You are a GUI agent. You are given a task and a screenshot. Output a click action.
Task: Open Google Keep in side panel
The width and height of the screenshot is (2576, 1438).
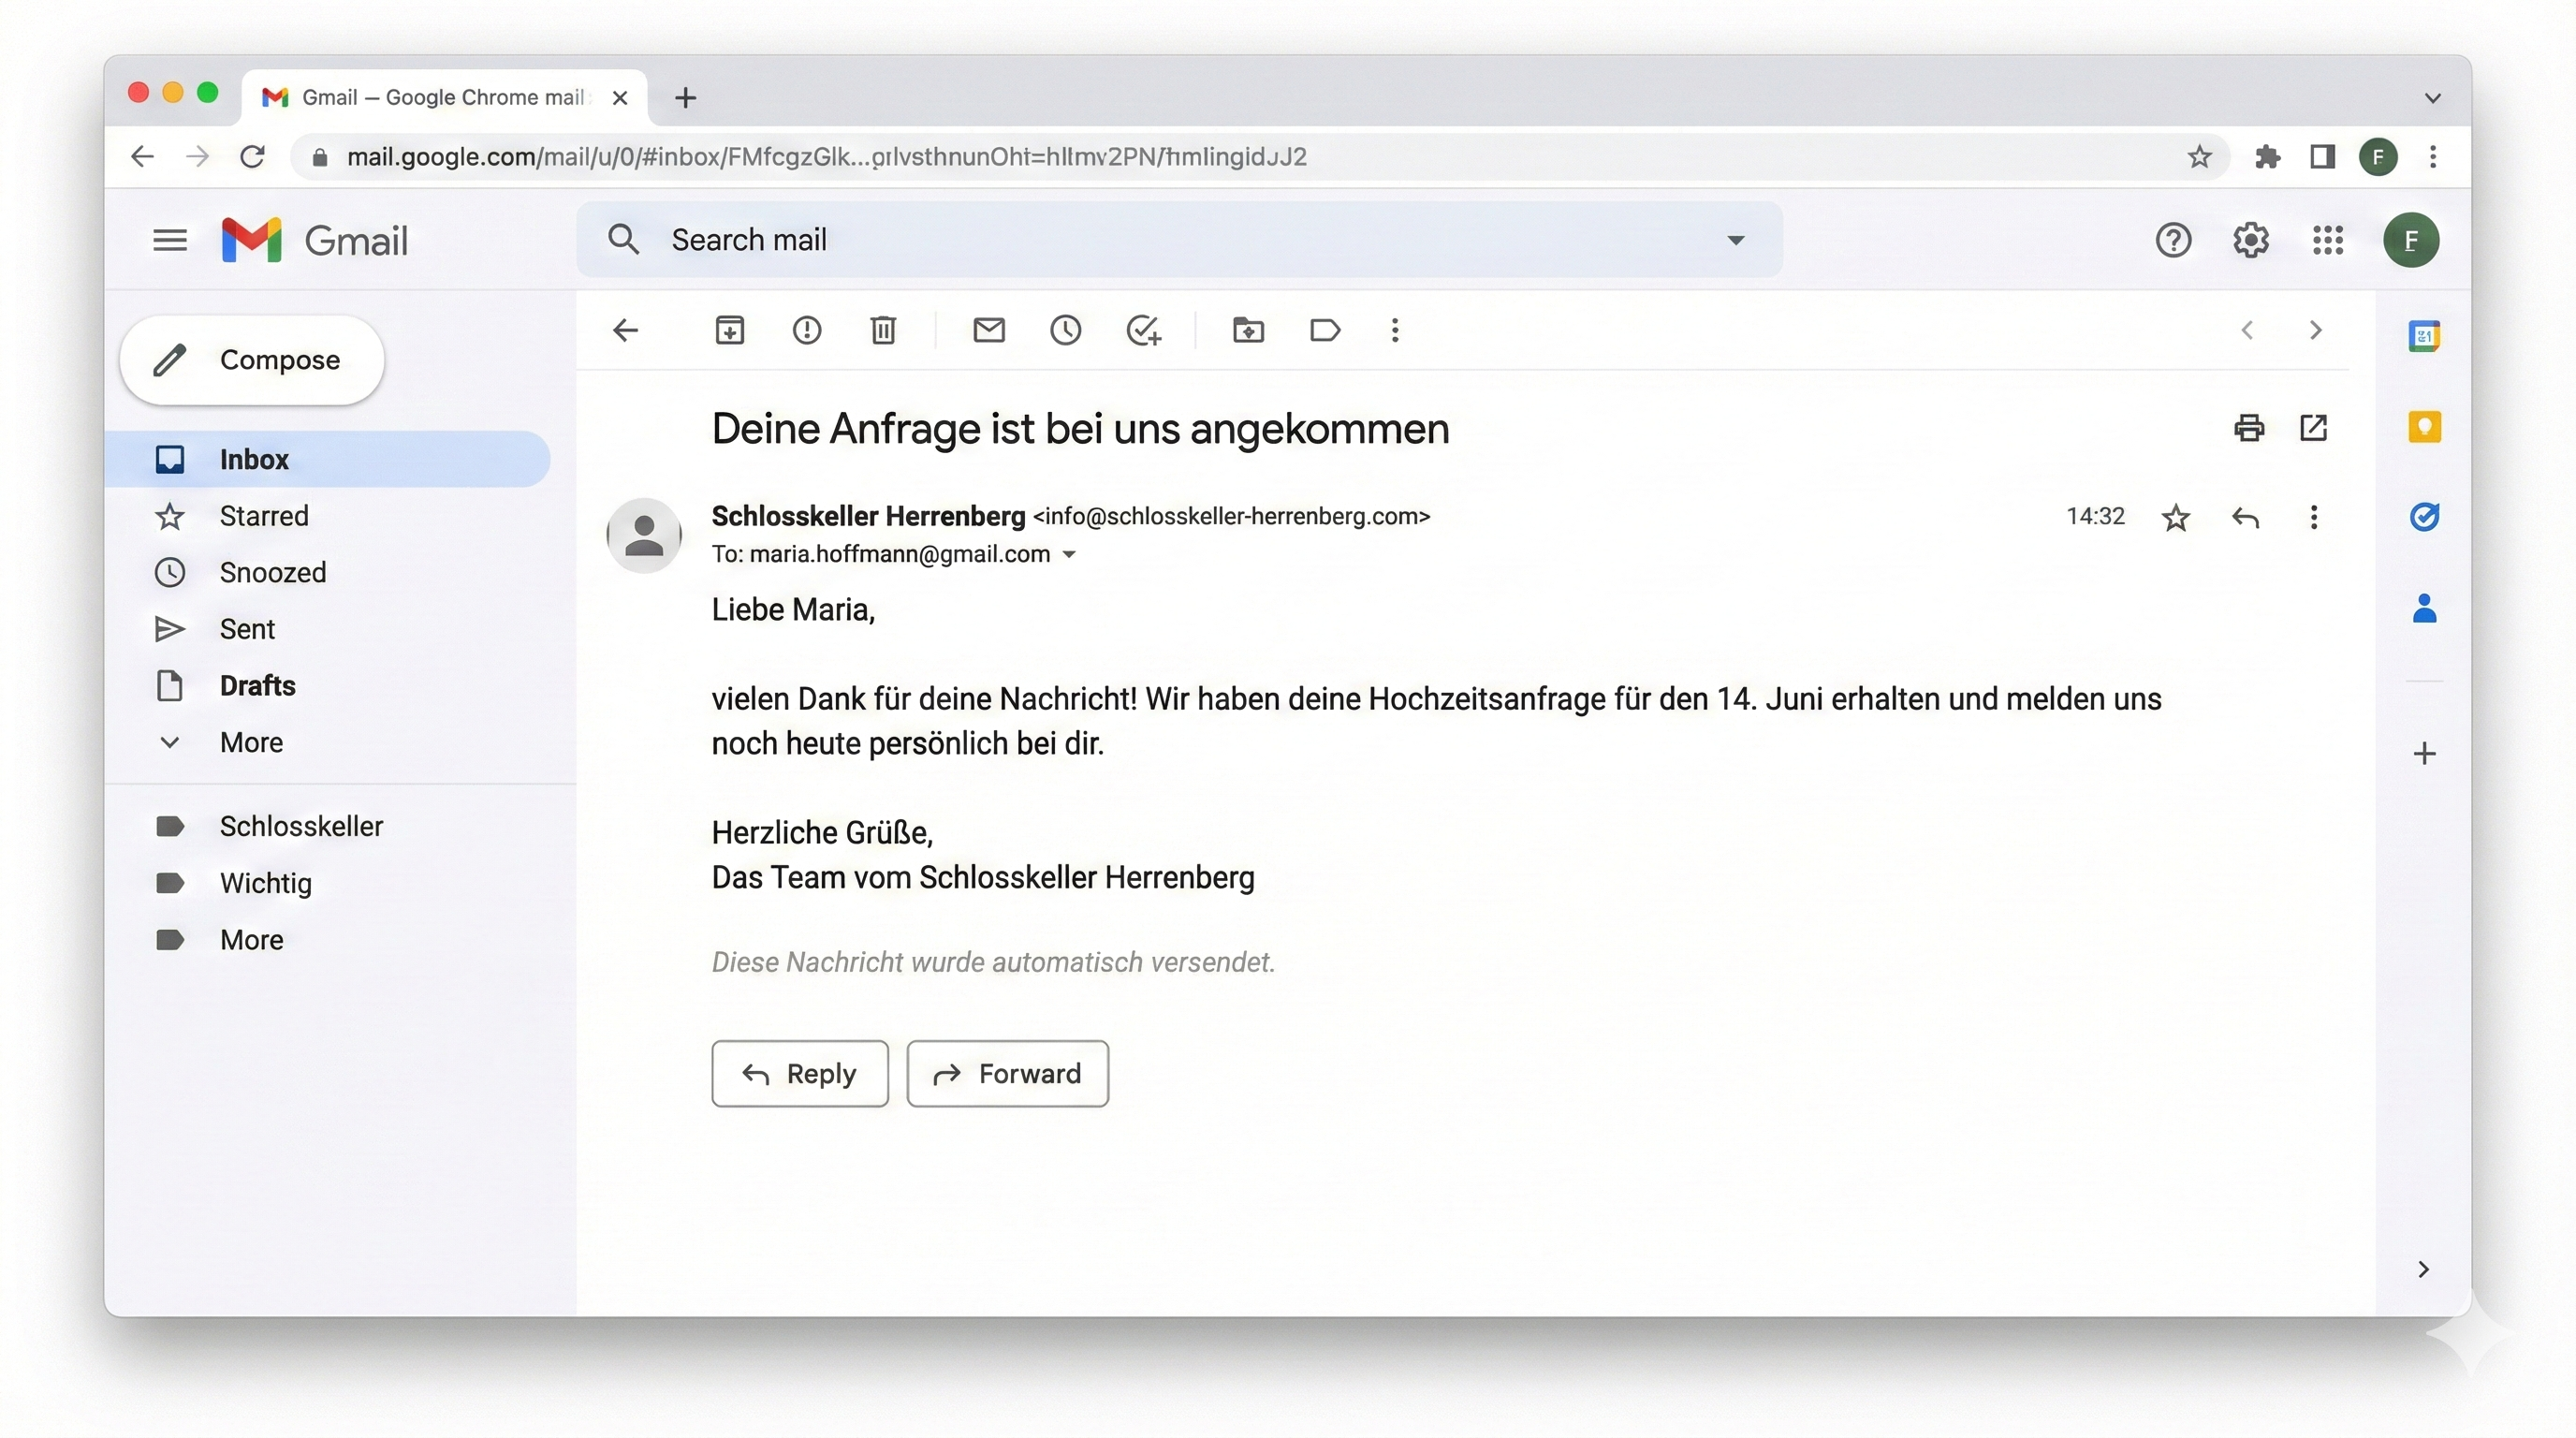(x=2424, y=427)
